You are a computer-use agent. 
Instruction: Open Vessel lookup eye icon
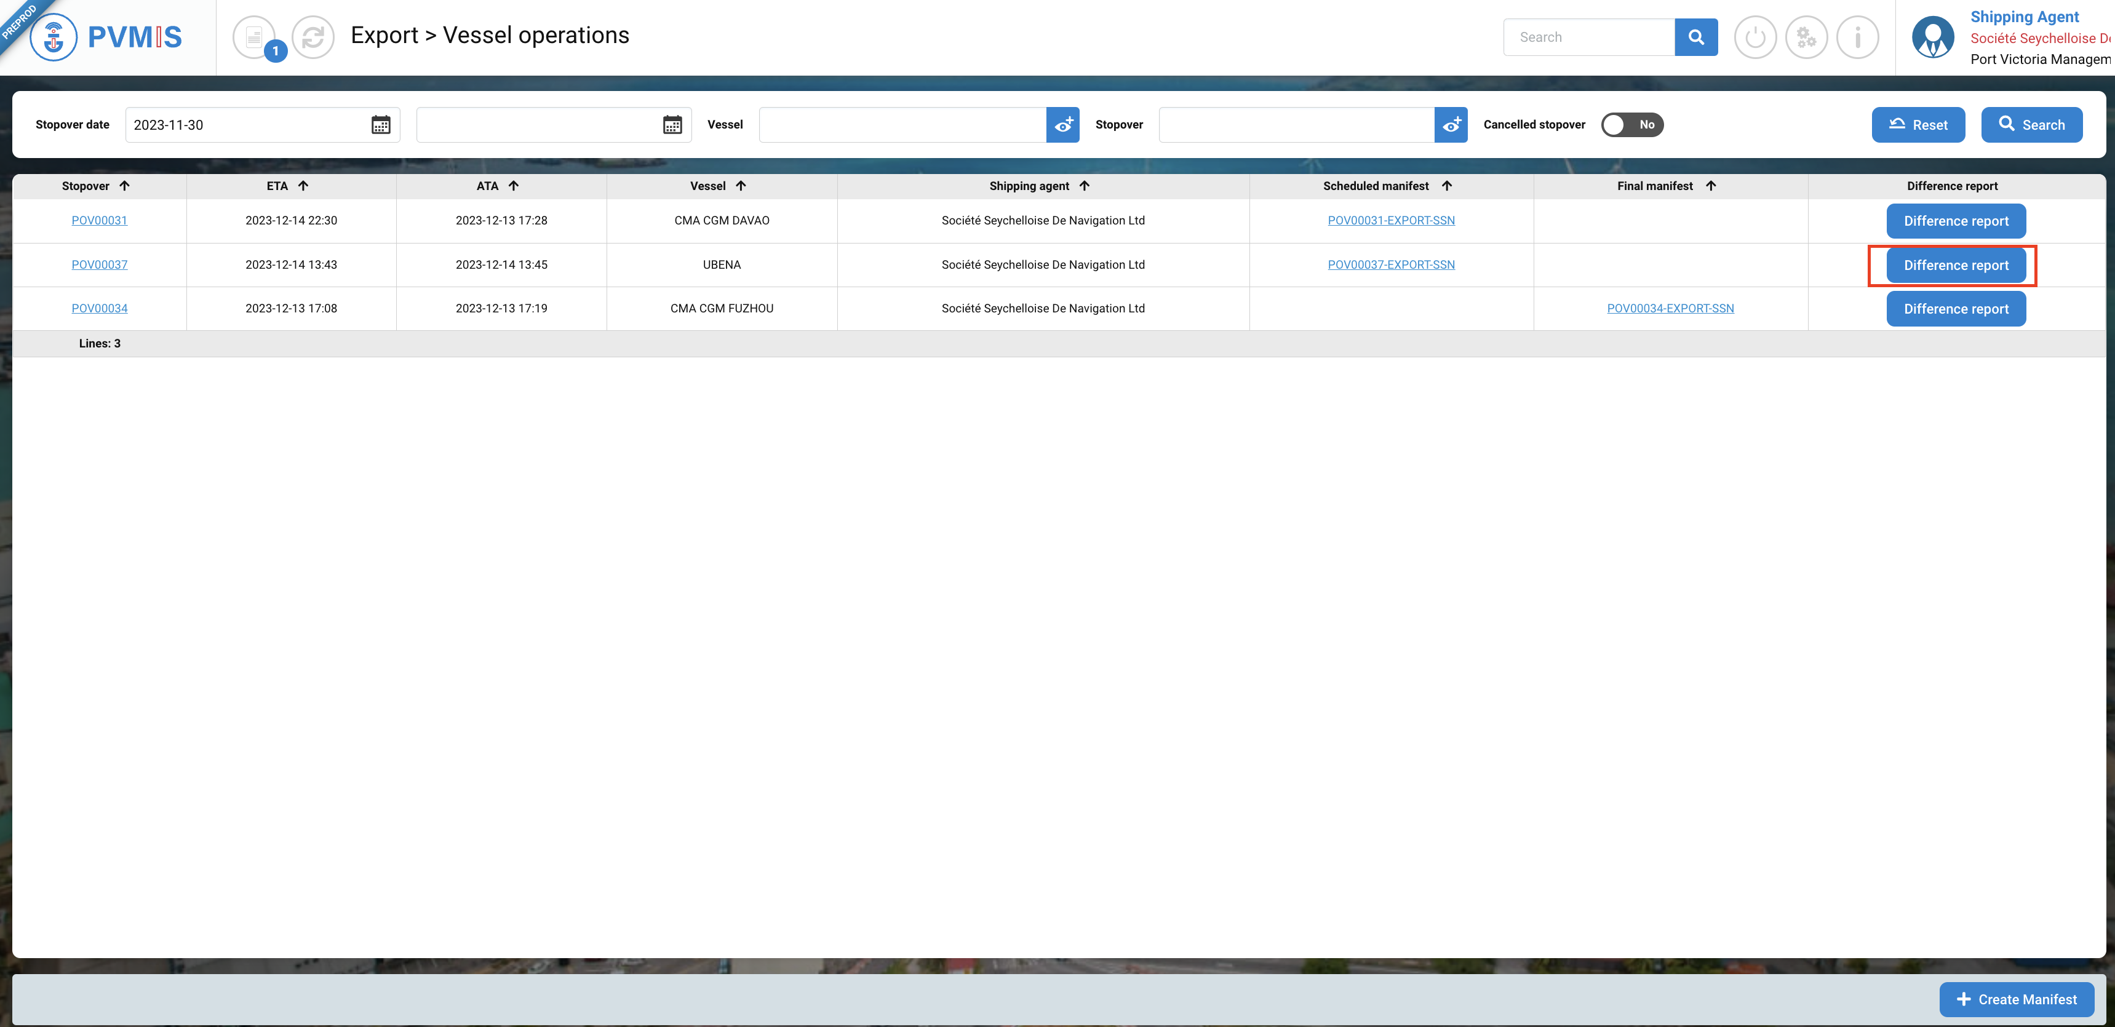pyautogui.click(x=1062, y=125)
